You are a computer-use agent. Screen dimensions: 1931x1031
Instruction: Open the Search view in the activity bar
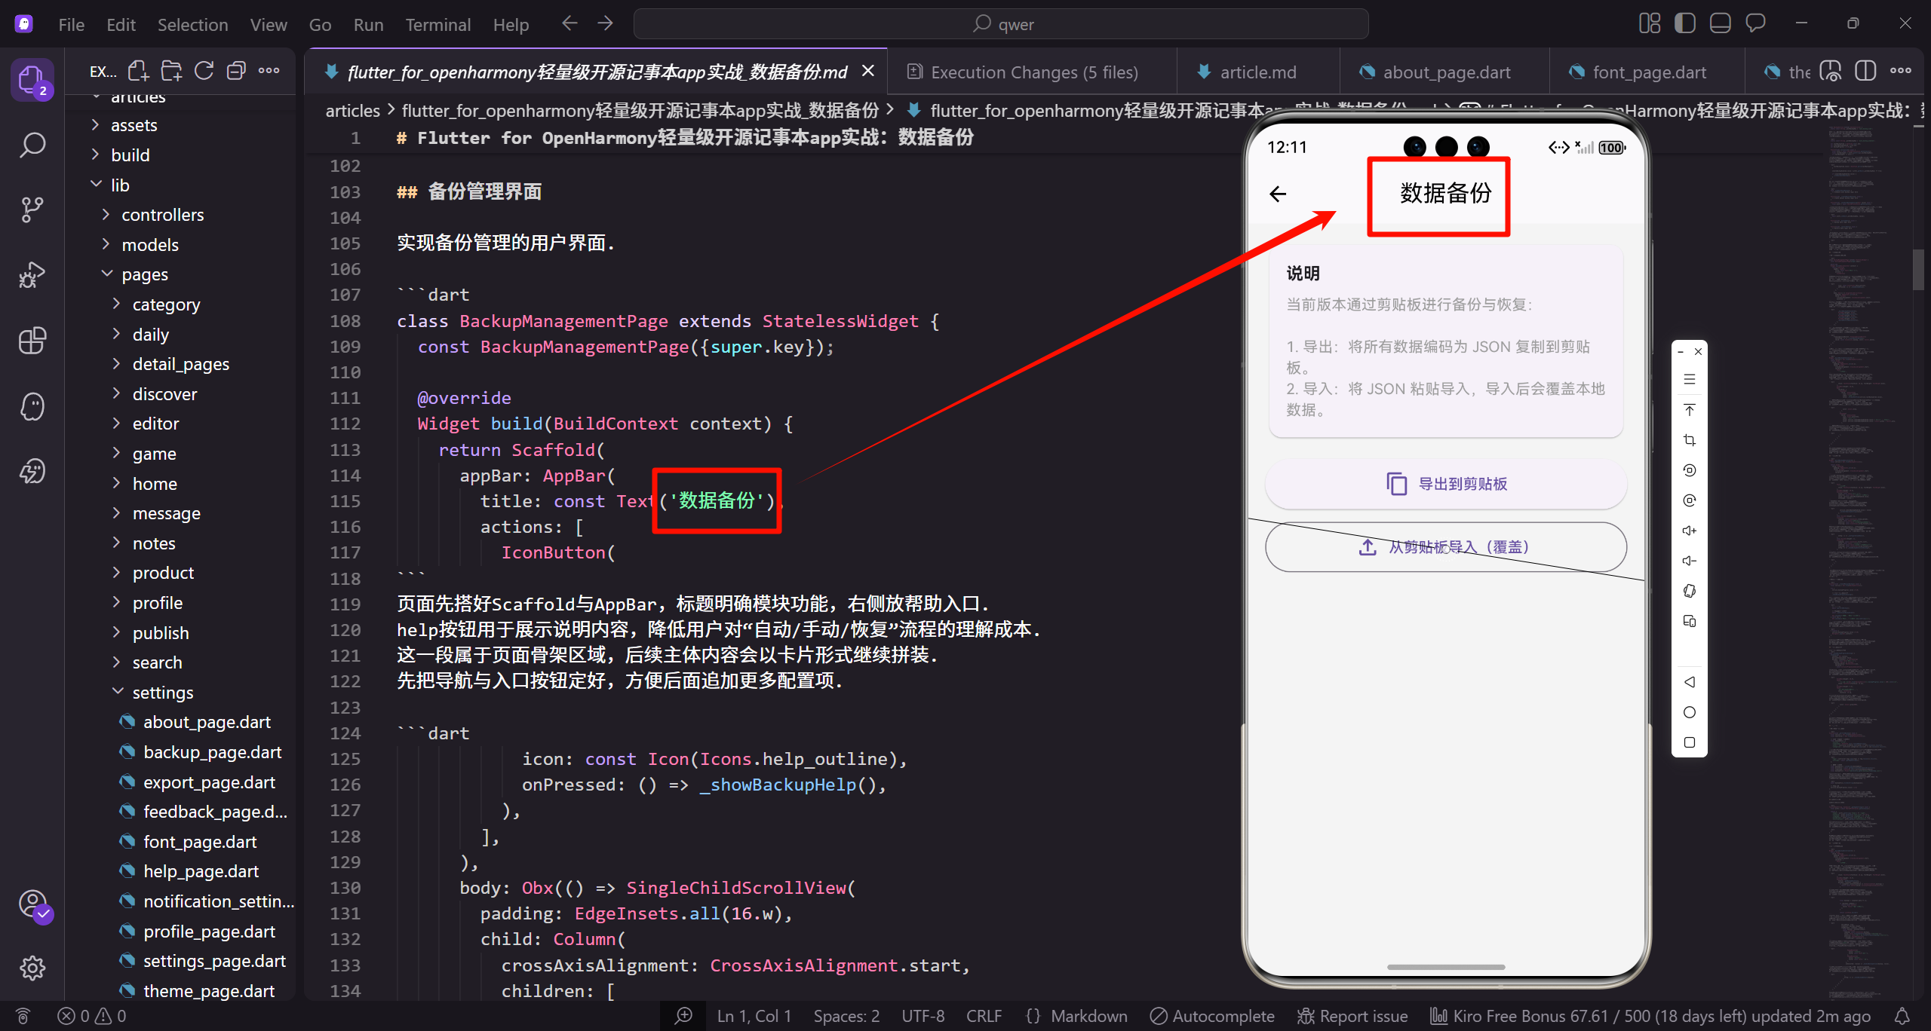tap(32, 145)
